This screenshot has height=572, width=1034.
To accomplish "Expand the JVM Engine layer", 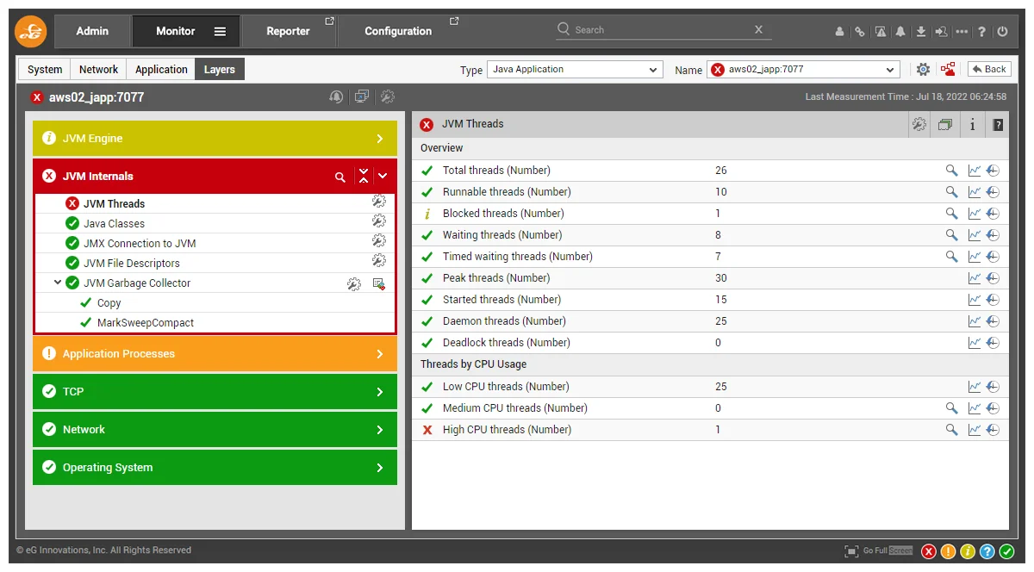I will click(x=380, y=139).
